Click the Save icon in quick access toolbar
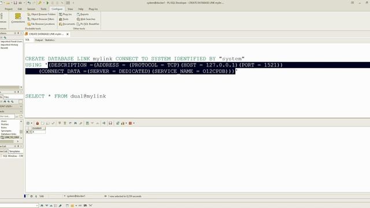The width and height of the screenshot is (370, 208). pos(16,3)
